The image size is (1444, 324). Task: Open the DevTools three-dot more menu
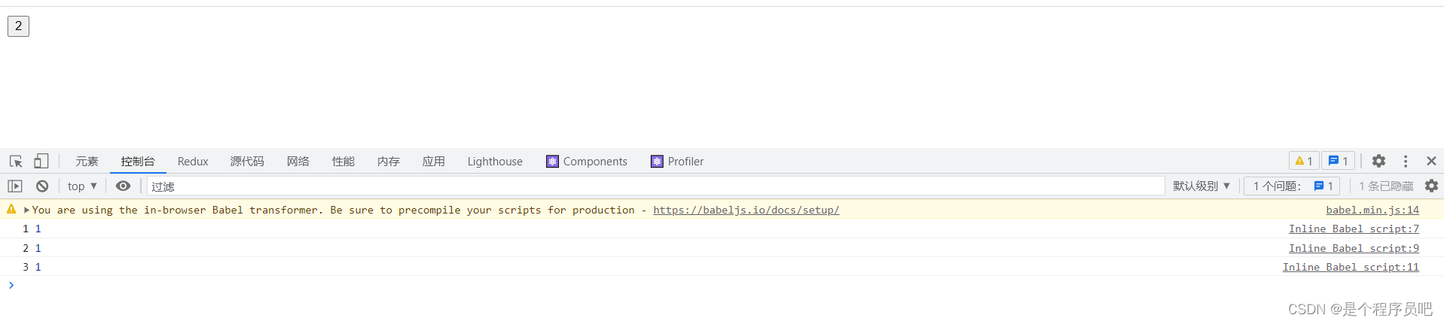(1406, 161)
